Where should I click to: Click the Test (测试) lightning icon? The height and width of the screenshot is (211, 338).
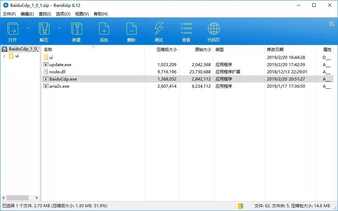pos(159,29)
